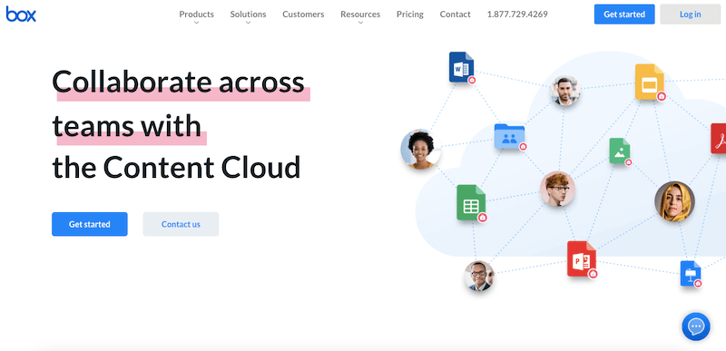Select the avatar of woman in yellow headscarf

(674, 201)
